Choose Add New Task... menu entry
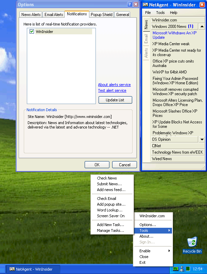The image size is (207, 274). [x=112, y=225]
